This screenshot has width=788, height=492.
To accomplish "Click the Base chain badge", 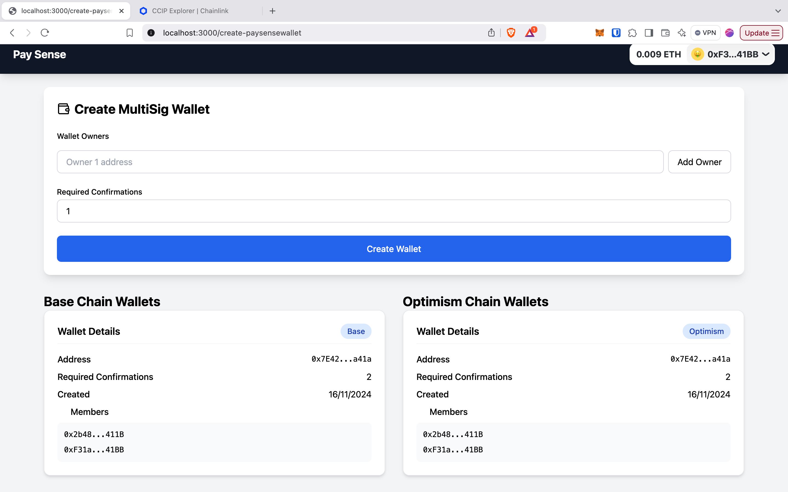I will pos(356,331).
